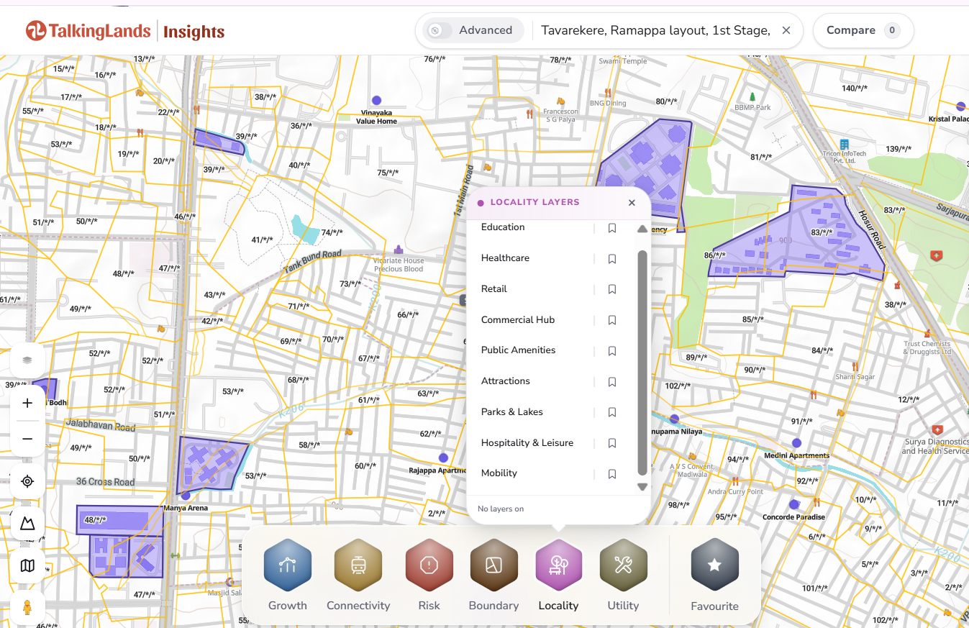Toggle the terrain view icon

coord(28,524)
